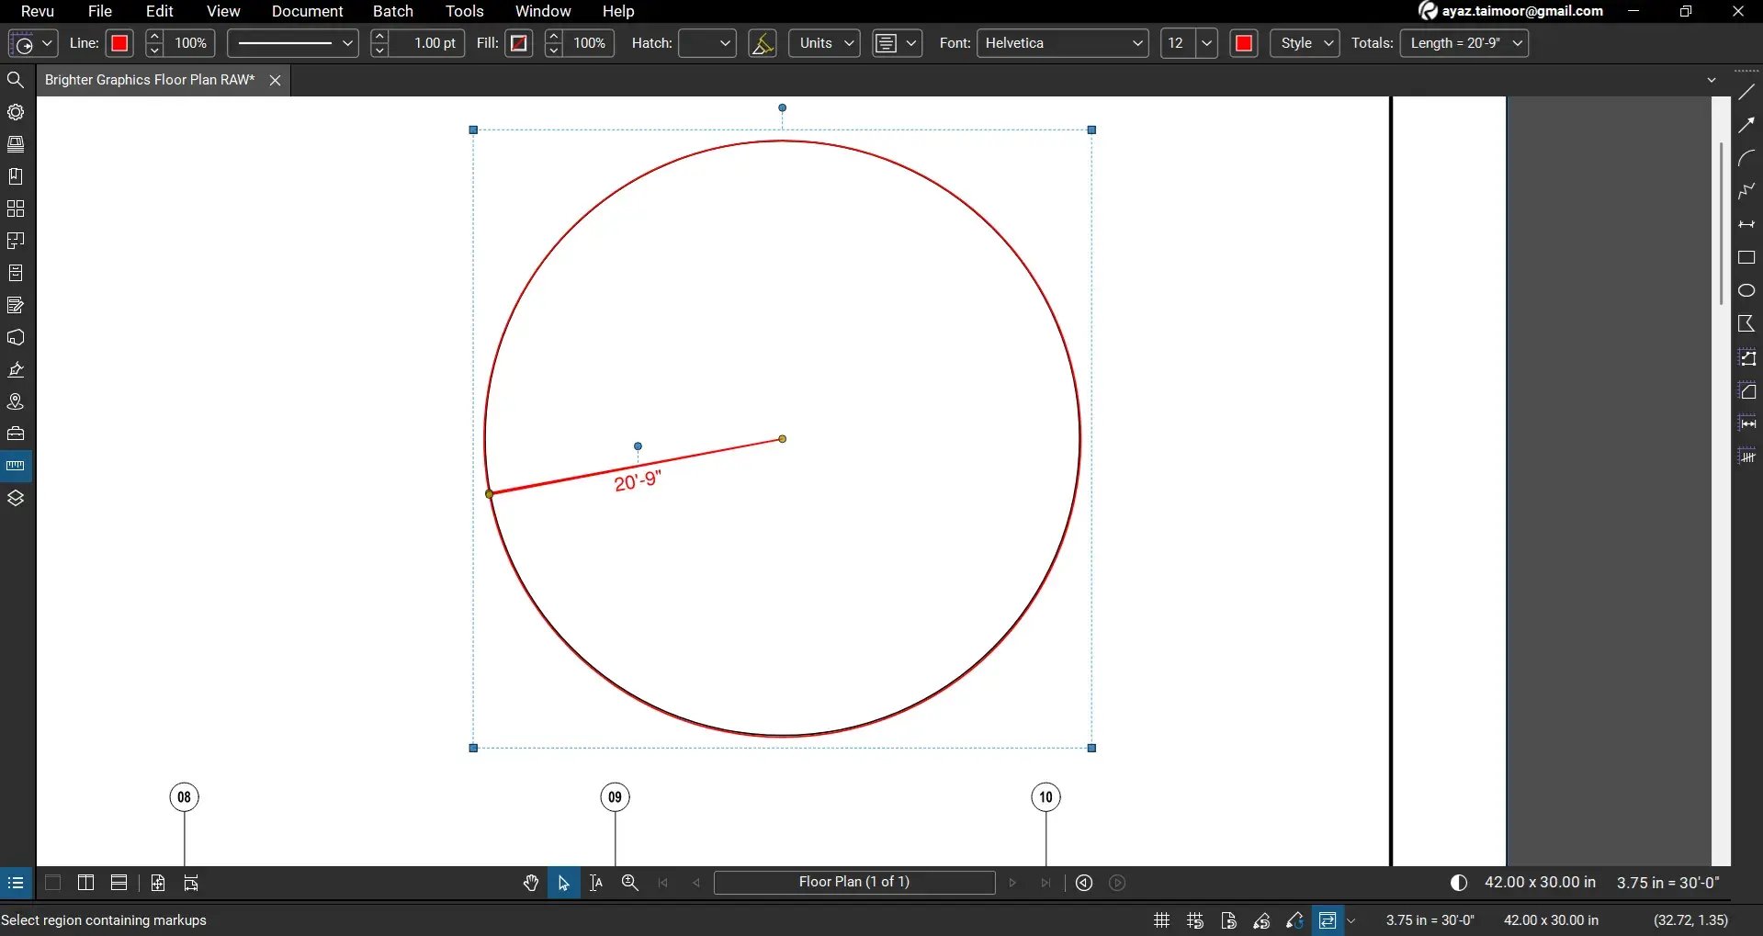Screen dimensions: 1763x936
Task: Open the search panel
Action: 16,80
